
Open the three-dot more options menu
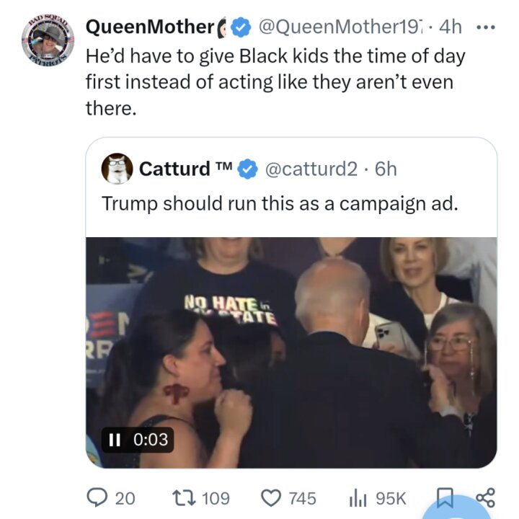pyautogui.click(x=486, y=27)
